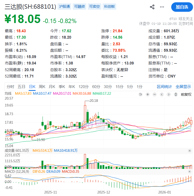Click the 科创板 tag
The width and height of the screenshot is (194, 196).
(109, 6)
